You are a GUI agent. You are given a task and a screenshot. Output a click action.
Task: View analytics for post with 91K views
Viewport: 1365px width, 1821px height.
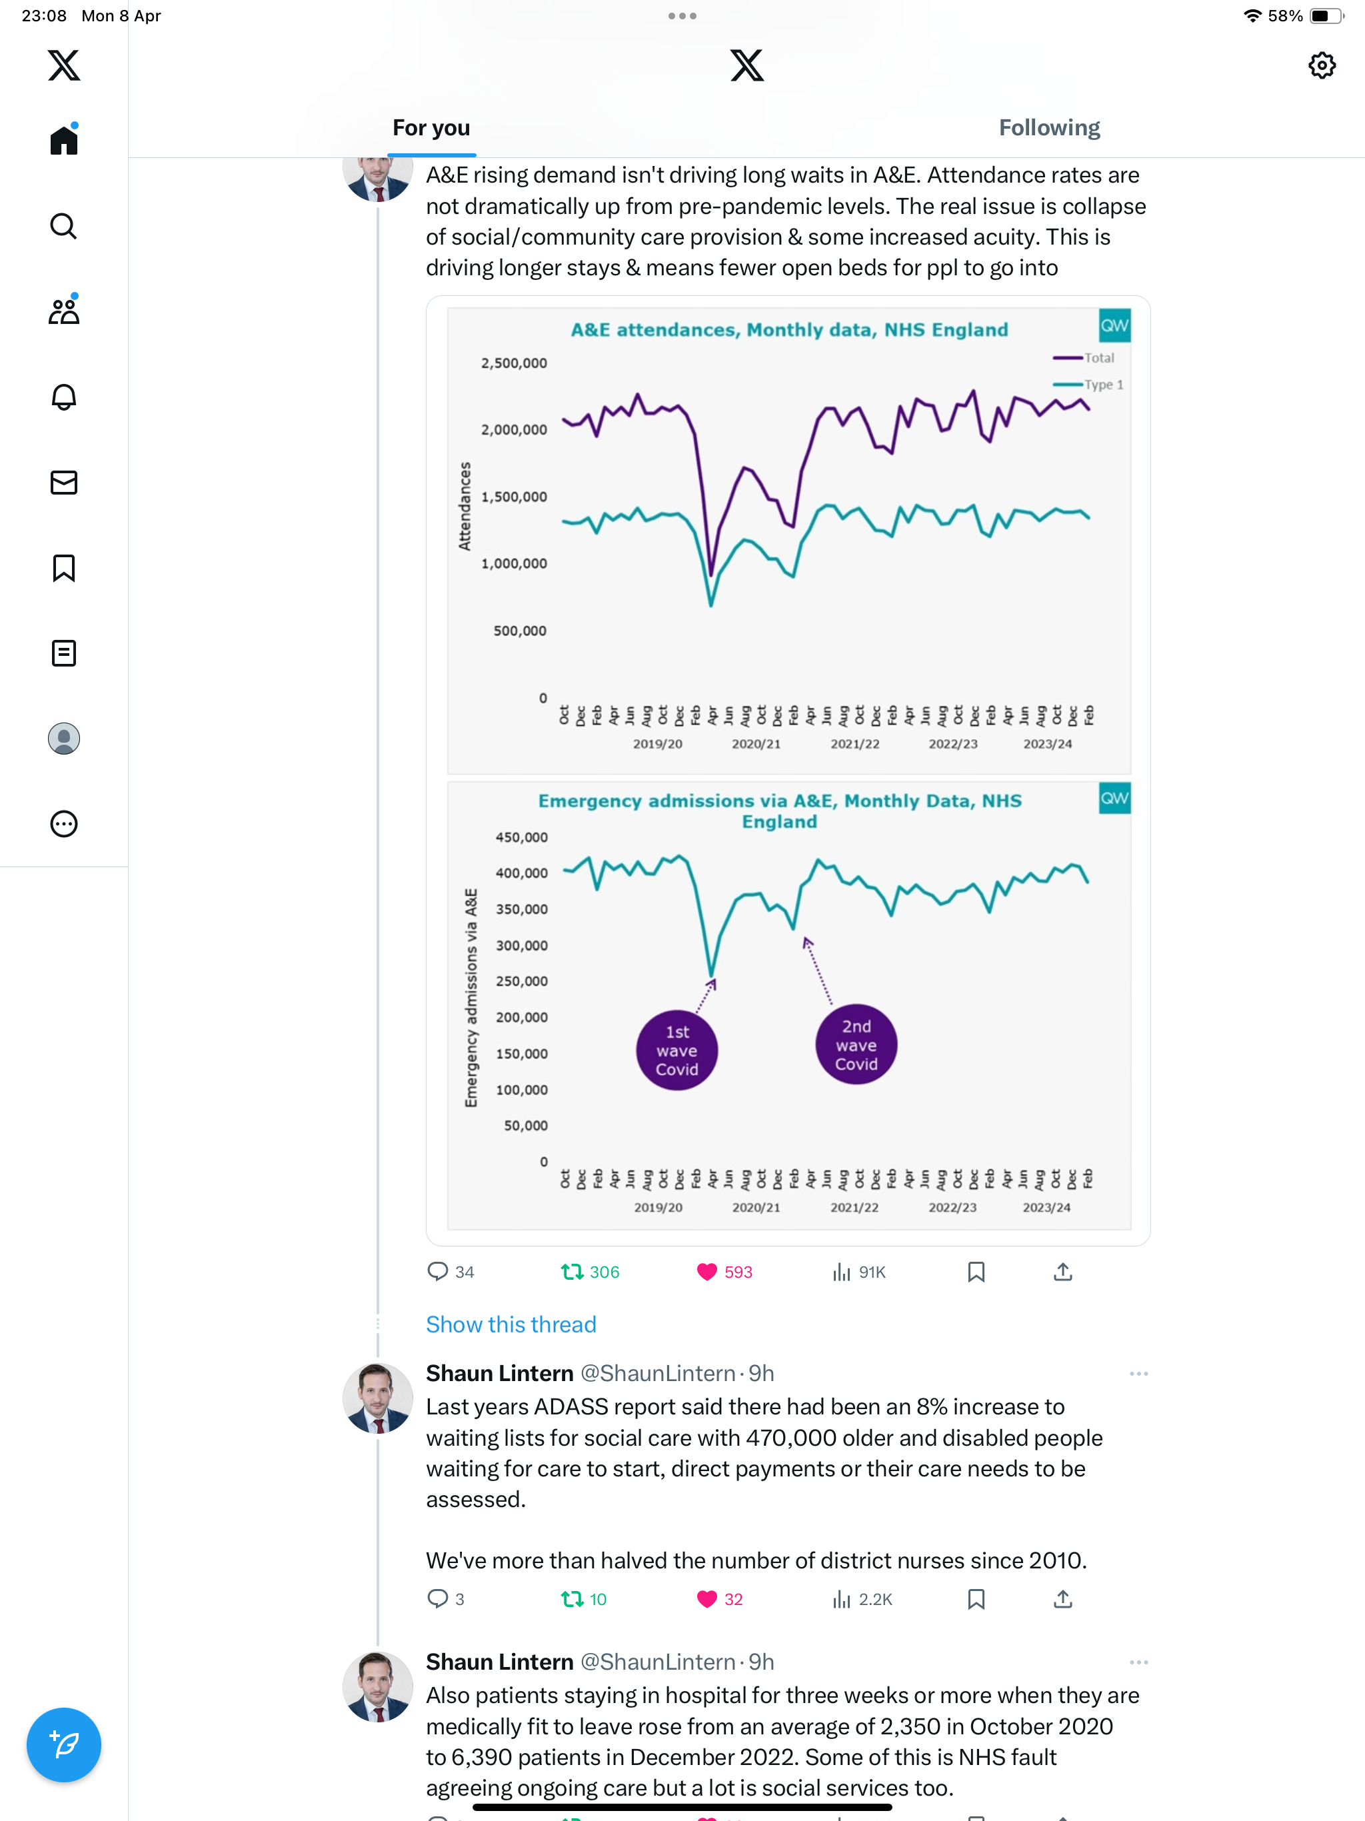tap(858, 1272)
